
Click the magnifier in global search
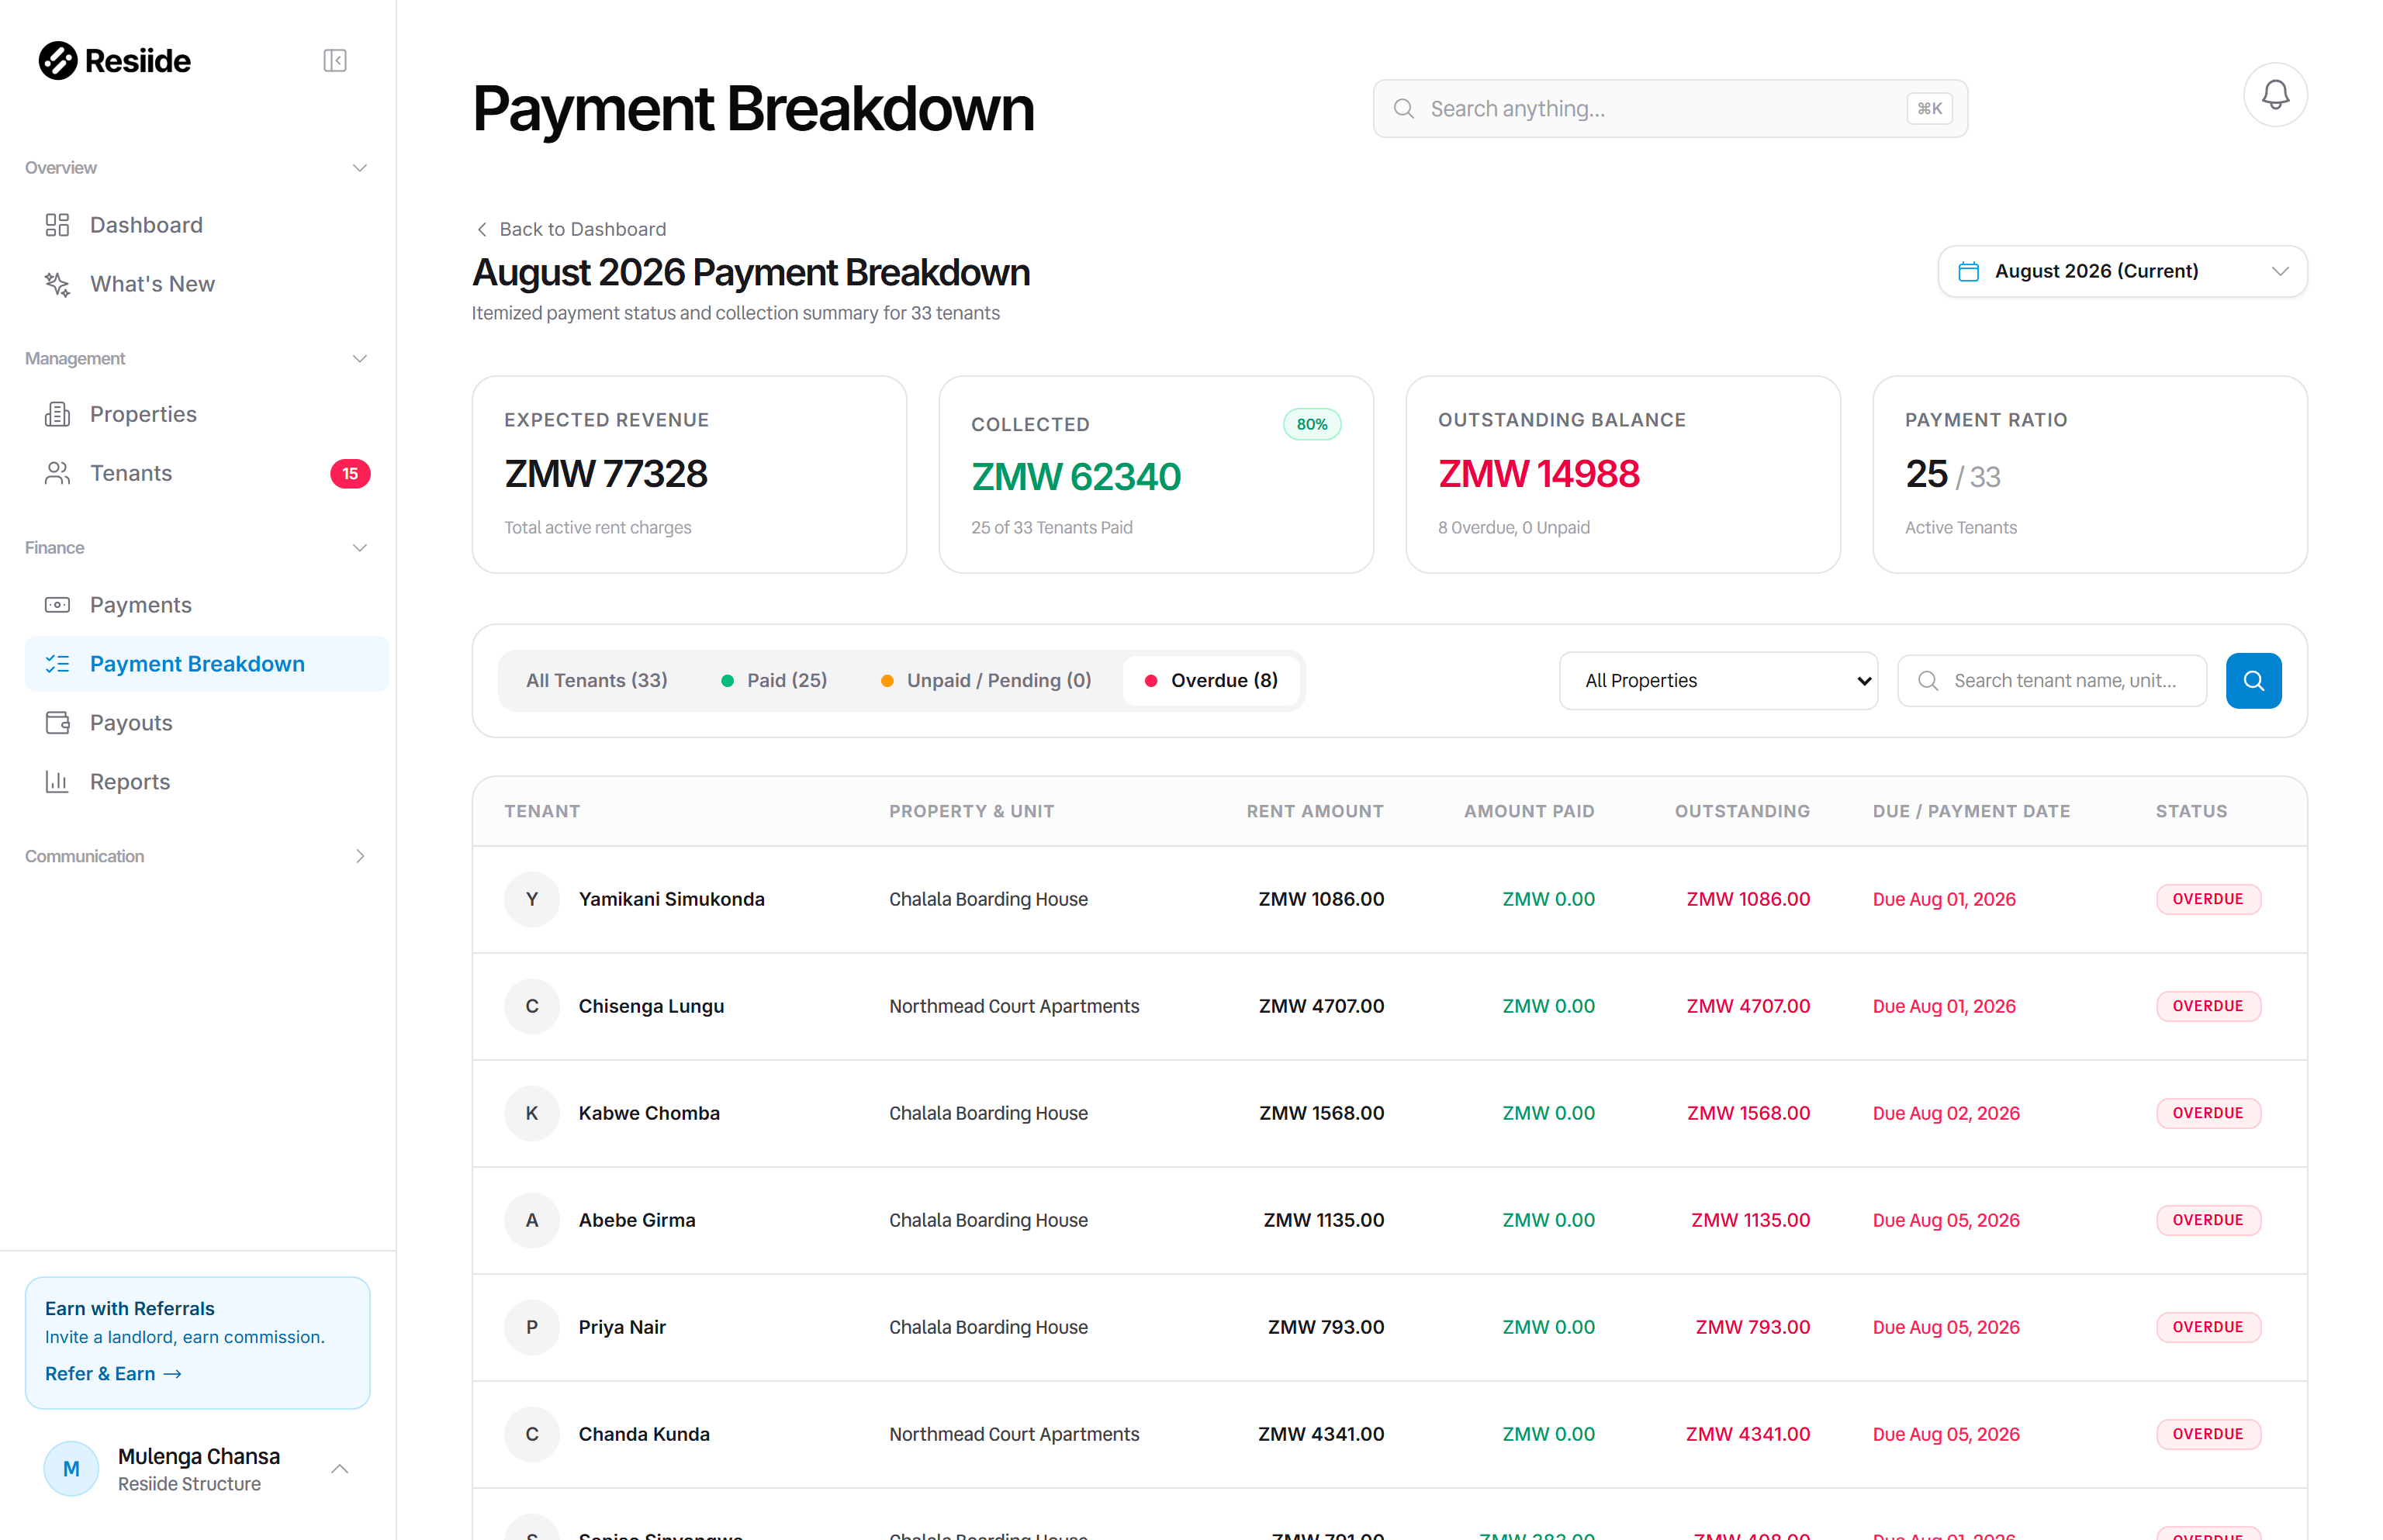[1402, 109]
